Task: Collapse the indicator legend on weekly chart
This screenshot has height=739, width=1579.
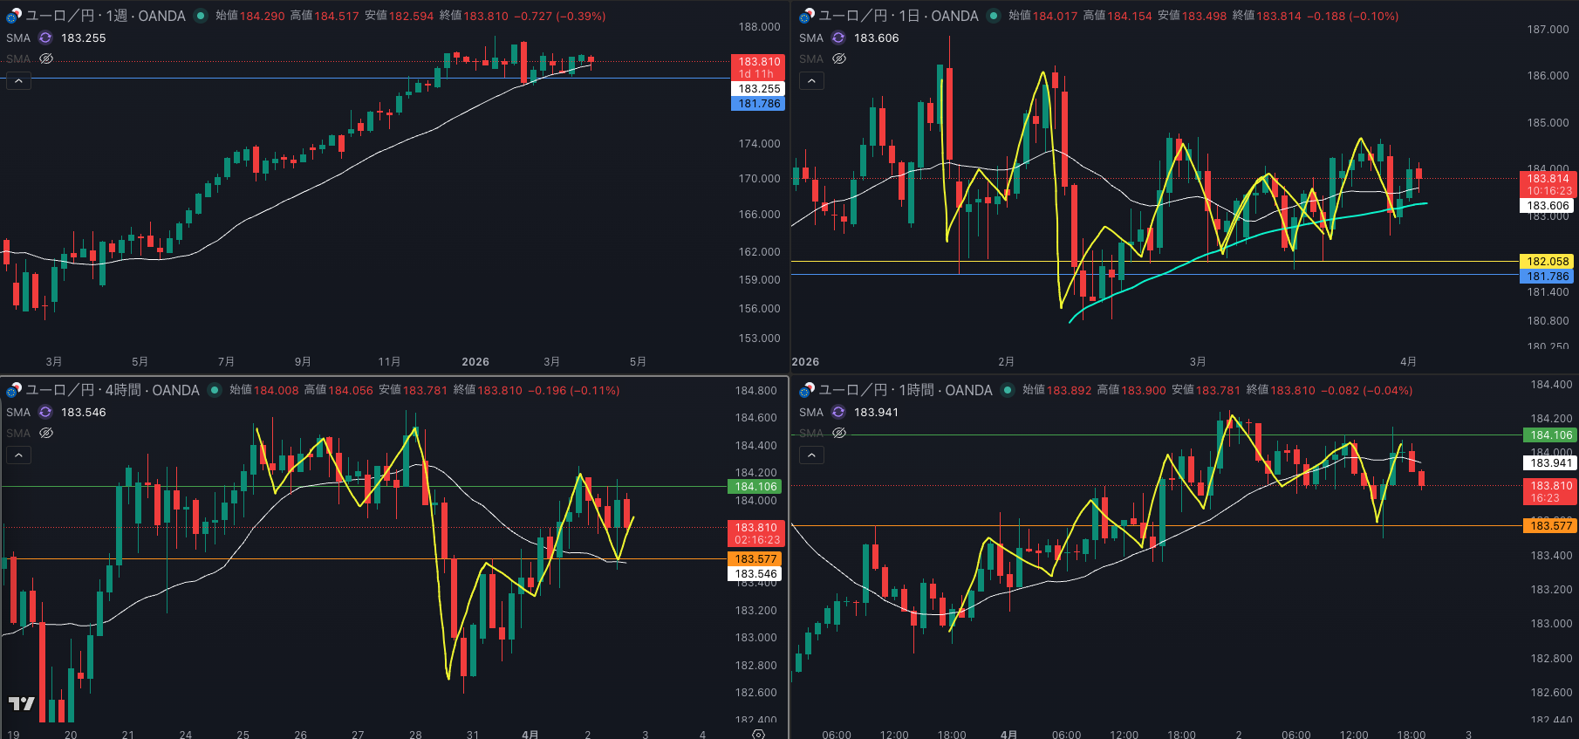Action: 18,81
